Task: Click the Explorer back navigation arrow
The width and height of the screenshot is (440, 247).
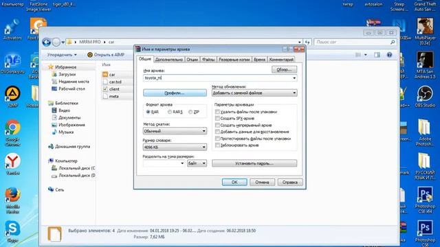Action: pos(47,42)
